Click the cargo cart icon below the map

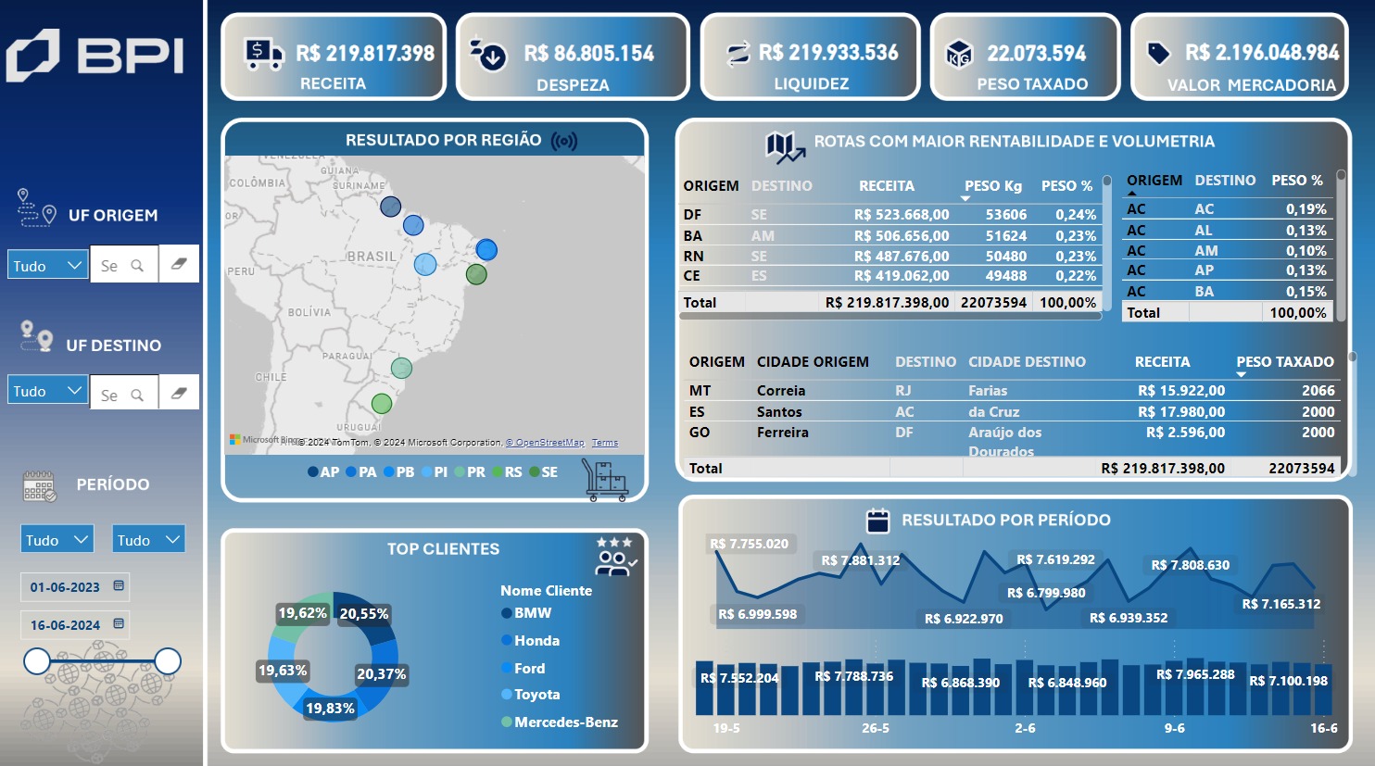pos(605,480)
